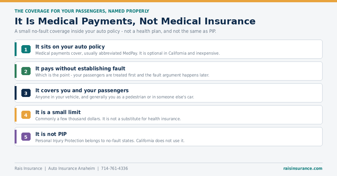Click the phone number 714-761-4336
Image resolution: width=337 pixels, height=176 pixels.
click(x=114, y=168)
